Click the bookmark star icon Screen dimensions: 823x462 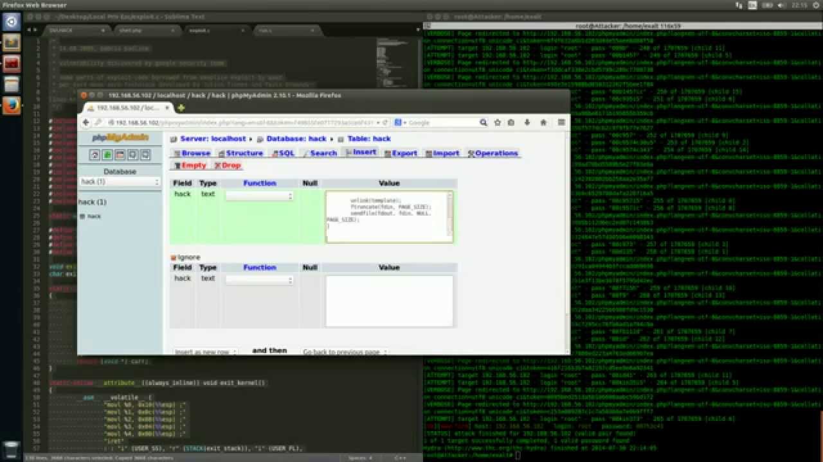click(x=497, y=123)
